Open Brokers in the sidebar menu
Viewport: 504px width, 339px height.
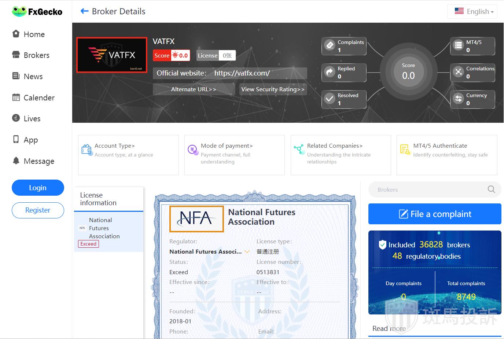click(36, 55)
